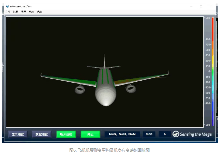This screenshot has width=219, height=154.
Task: Open the 拓展 menu
Action: click(16, 12)
